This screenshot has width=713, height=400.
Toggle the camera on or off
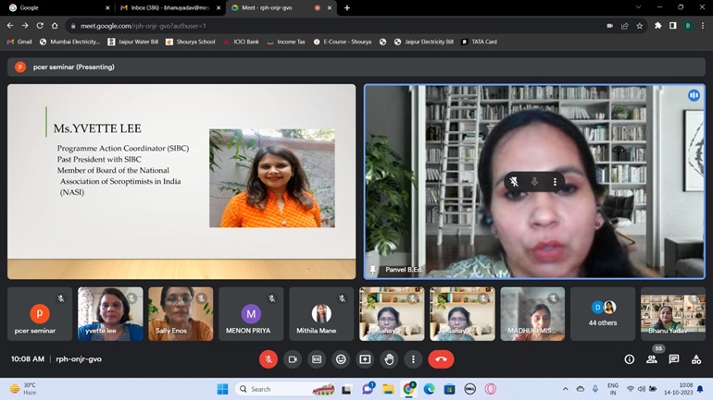tap(293, 359)
